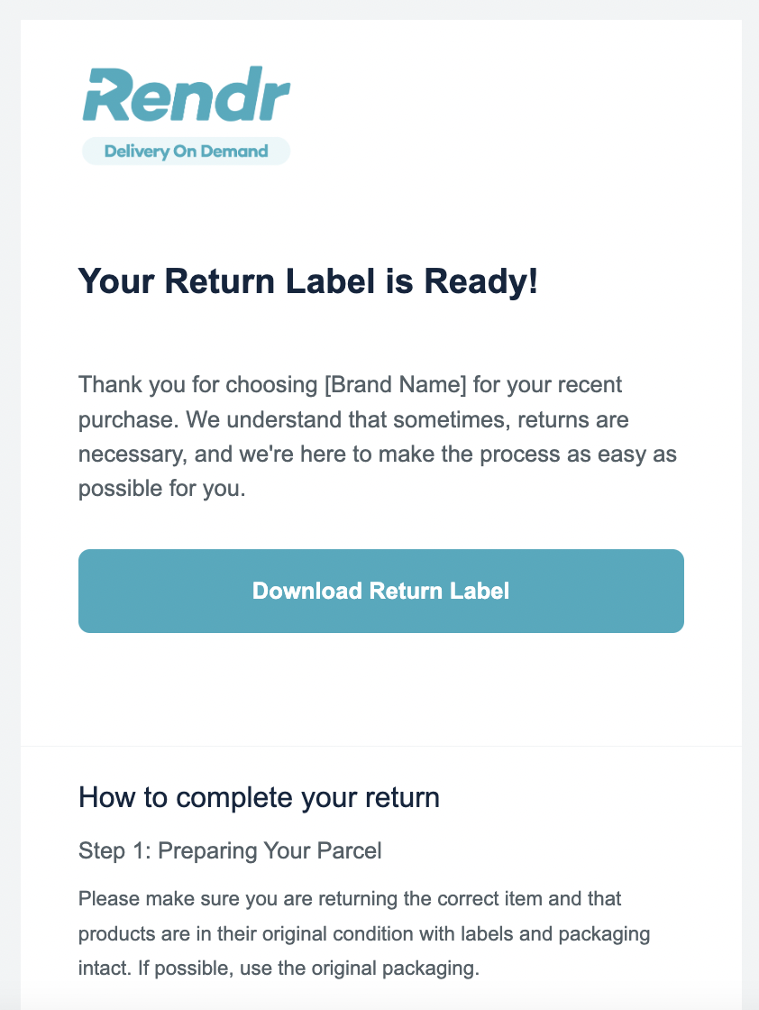Select the 'Your Return Label is Ready!' heading
759x1010 pixels.
pos(307,281)
